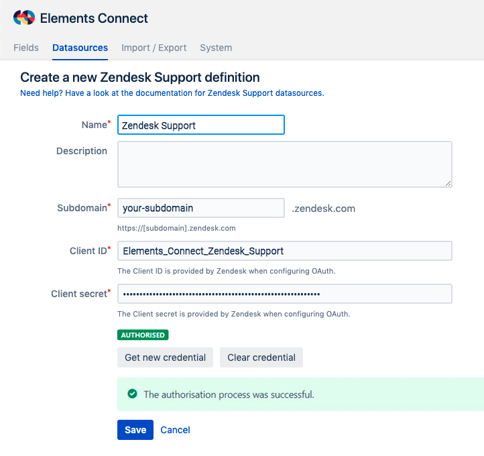This screenshot has width=484, height=456.
Task: Click the authorisation success message banner
Action: point(298,394)
